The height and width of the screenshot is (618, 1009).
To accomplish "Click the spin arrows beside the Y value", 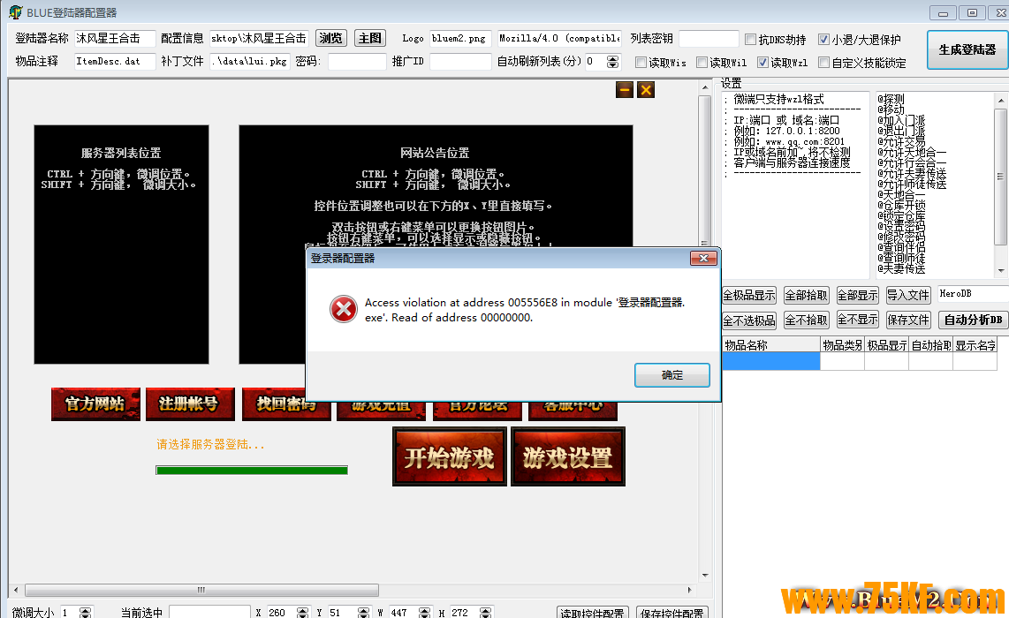I will point(363,613).
